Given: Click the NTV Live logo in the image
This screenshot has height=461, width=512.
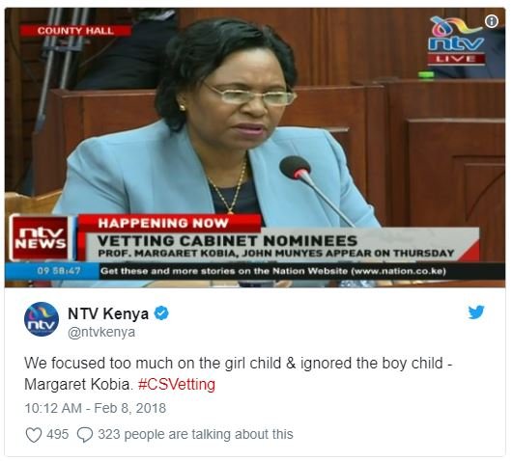Looking at the screenshot, I should point(457,41).
